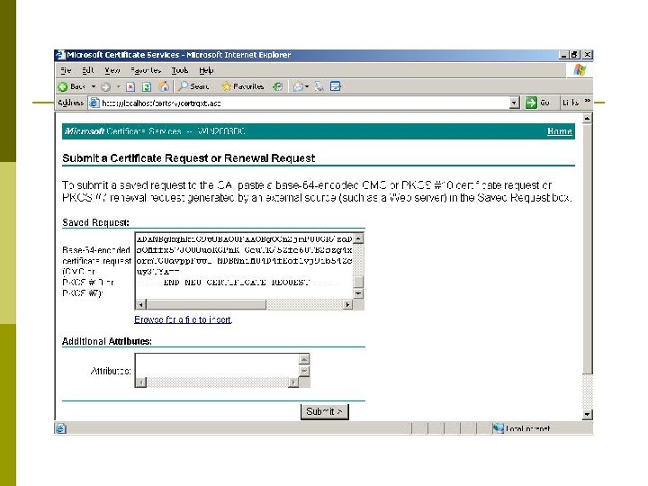Click the Saved Request horizontal scrollbar thumb
Screen dimensions: 648x486
(206, 304)
